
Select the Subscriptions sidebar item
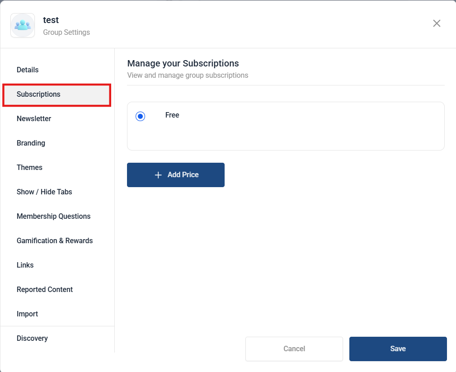tap(38, 94)
